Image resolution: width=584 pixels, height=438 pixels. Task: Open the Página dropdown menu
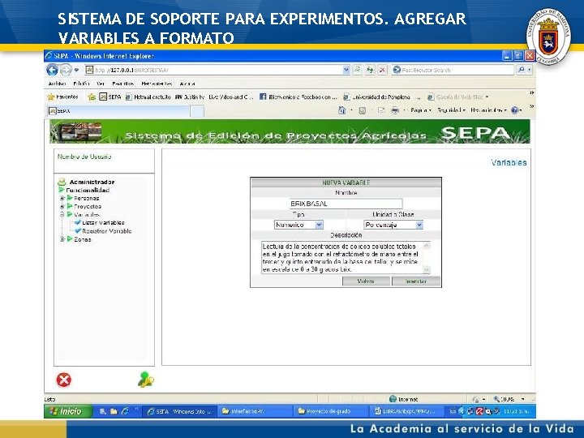pos(421,110)
